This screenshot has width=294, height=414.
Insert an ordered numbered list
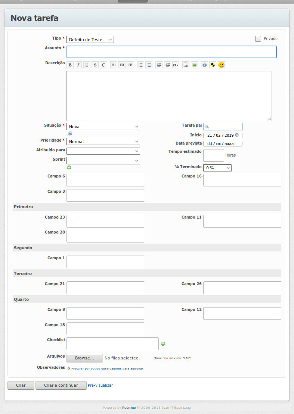click(x=149, y=65)
